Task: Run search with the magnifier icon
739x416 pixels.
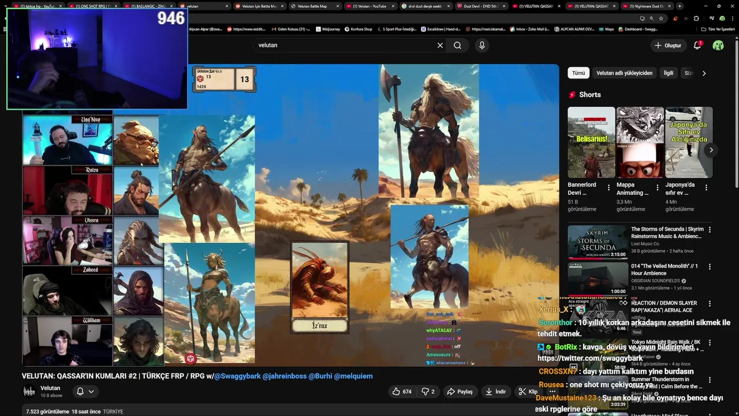Action: (457, 45)
